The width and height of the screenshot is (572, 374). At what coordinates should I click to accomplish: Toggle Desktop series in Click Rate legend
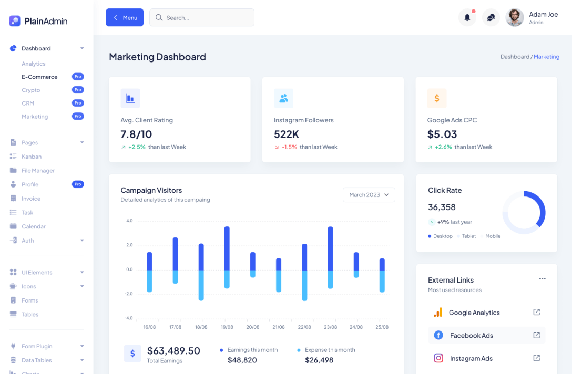click(x=441, y=236)
